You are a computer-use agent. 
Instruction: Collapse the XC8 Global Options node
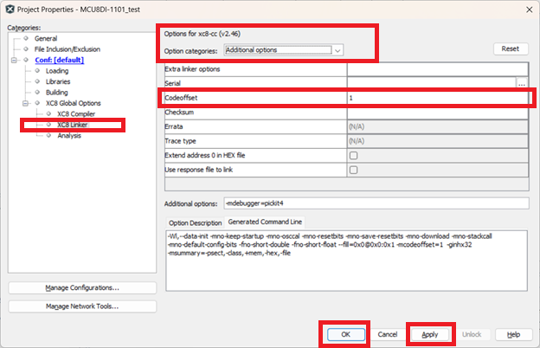pyautogui.click(x=26, y=103)
